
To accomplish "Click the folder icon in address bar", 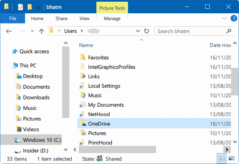I will (51, 30).
